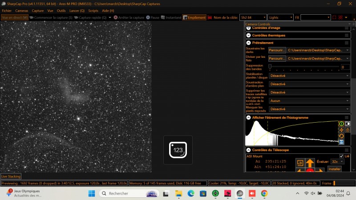Screen dimensions: 356x200
Task: Click the Pause button
Action: coord(153,17)
